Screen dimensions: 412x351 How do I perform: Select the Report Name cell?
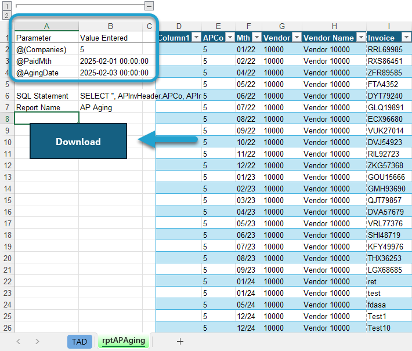pos(46,107)
